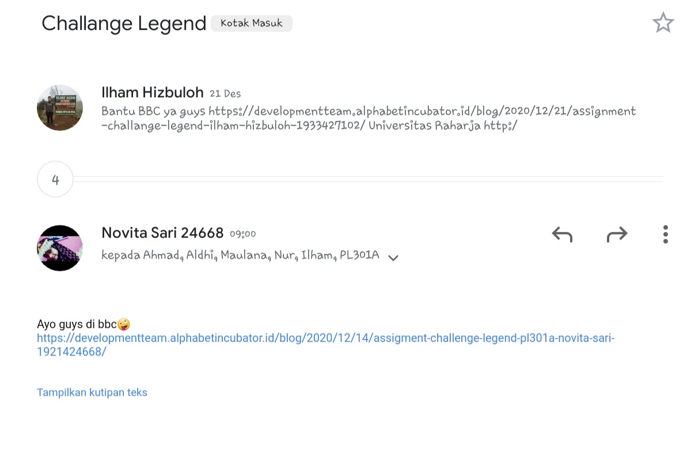The image size is (691, 454).
Task: Open the three-dot more options menu
Action: click(x=665, y=234)
